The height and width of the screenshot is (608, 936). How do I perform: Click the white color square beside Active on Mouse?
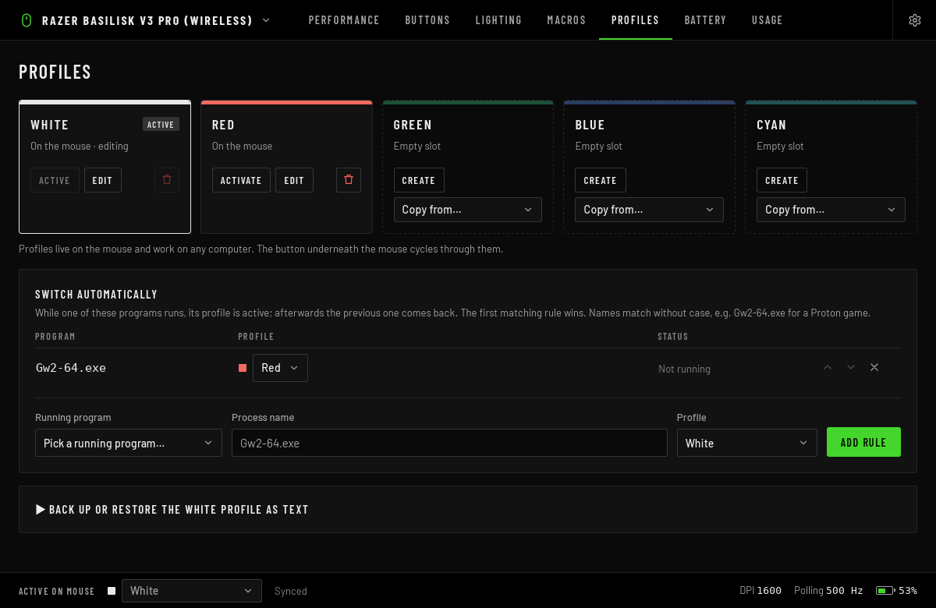(x=112, y=591)
